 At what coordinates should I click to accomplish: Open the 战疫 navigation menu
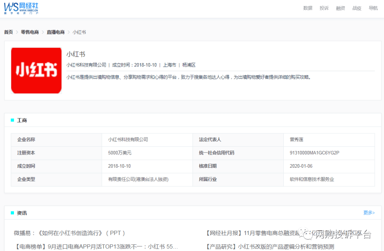[357, 8]
